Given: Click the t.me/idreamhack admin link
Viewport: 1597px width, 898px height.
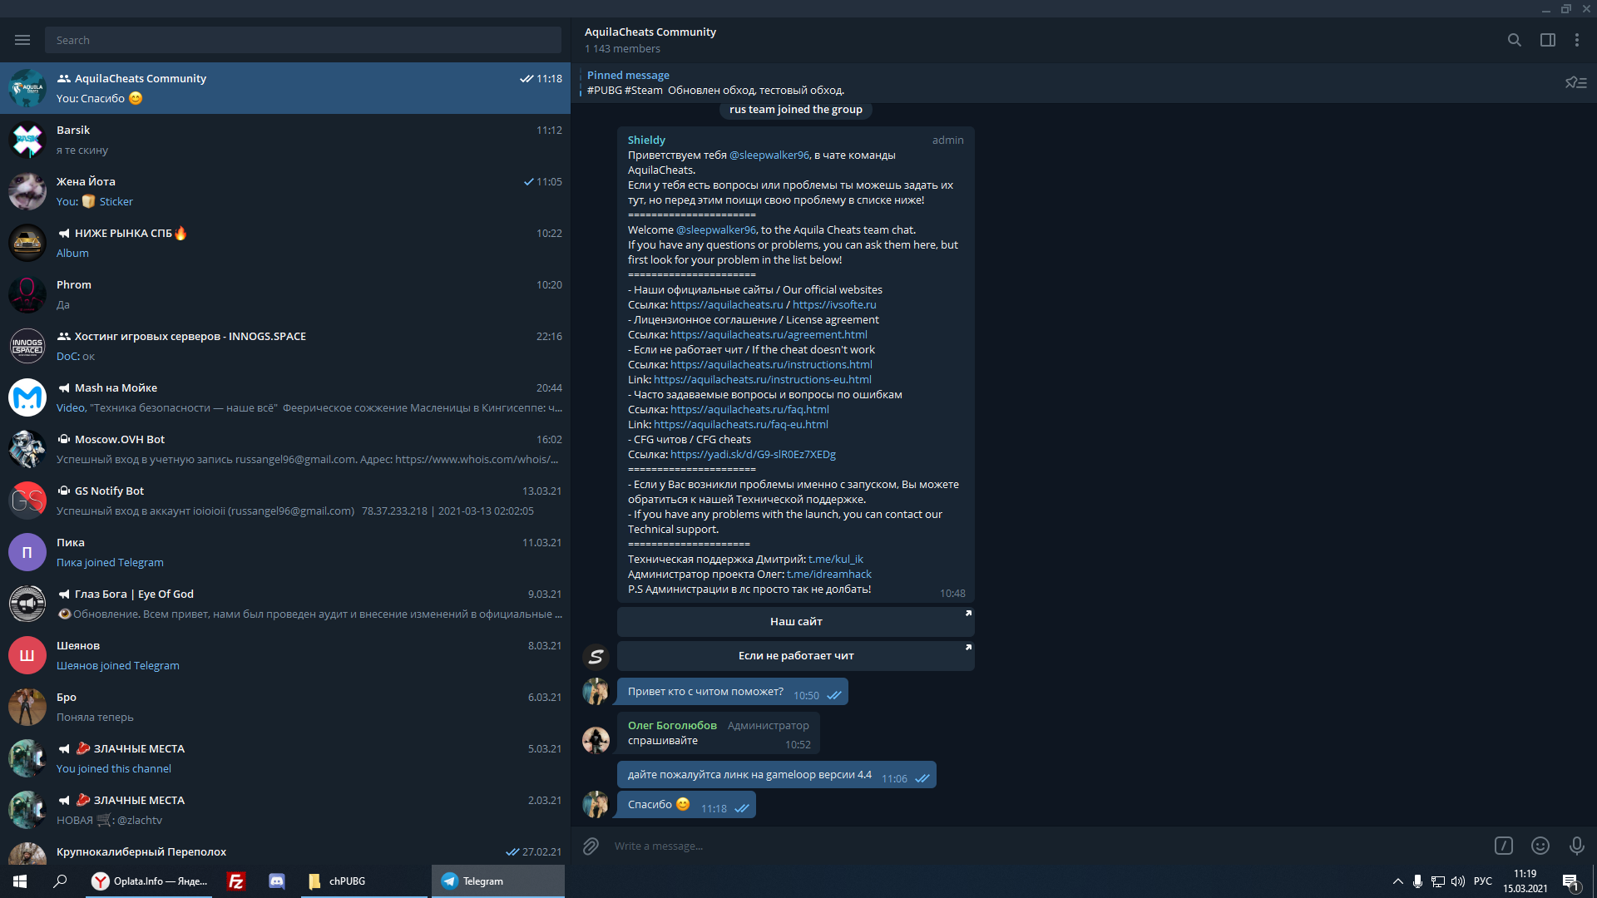Looking at the screenshot, I should click(x=828, y=574).
